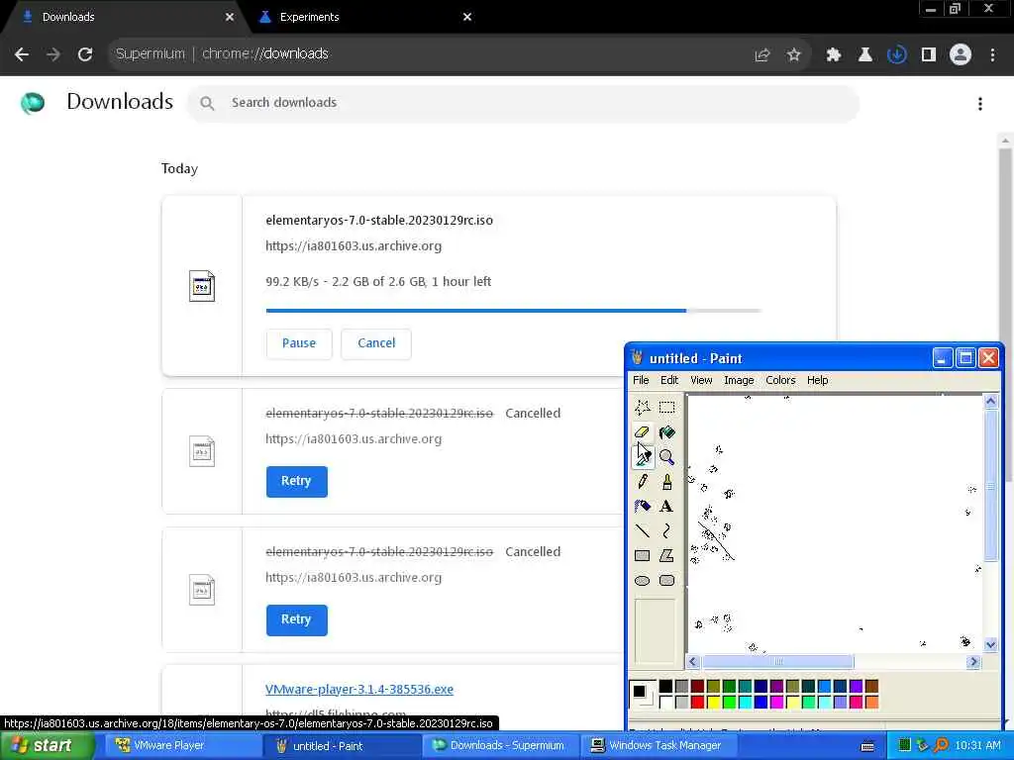1014x760 pixels.
Task: Click the untitled - Paint taskbar button
Action: point(342,746)
